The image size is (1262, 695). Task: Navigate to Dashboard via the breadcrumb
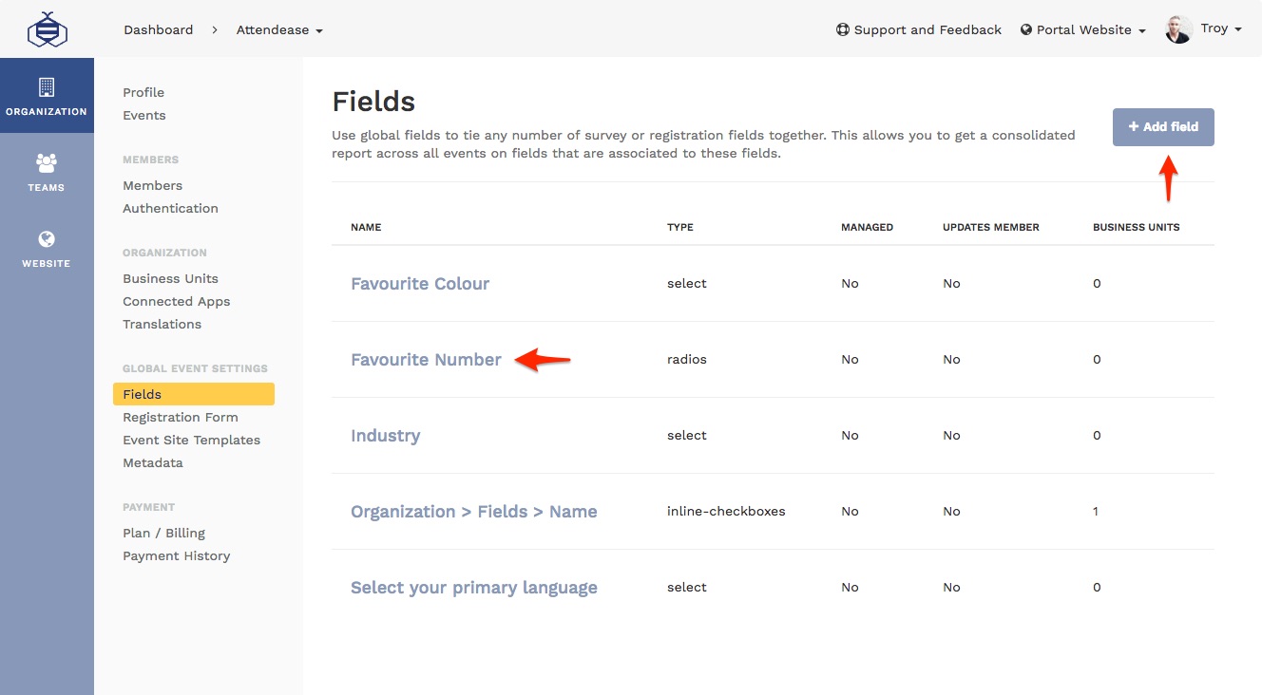158,29
